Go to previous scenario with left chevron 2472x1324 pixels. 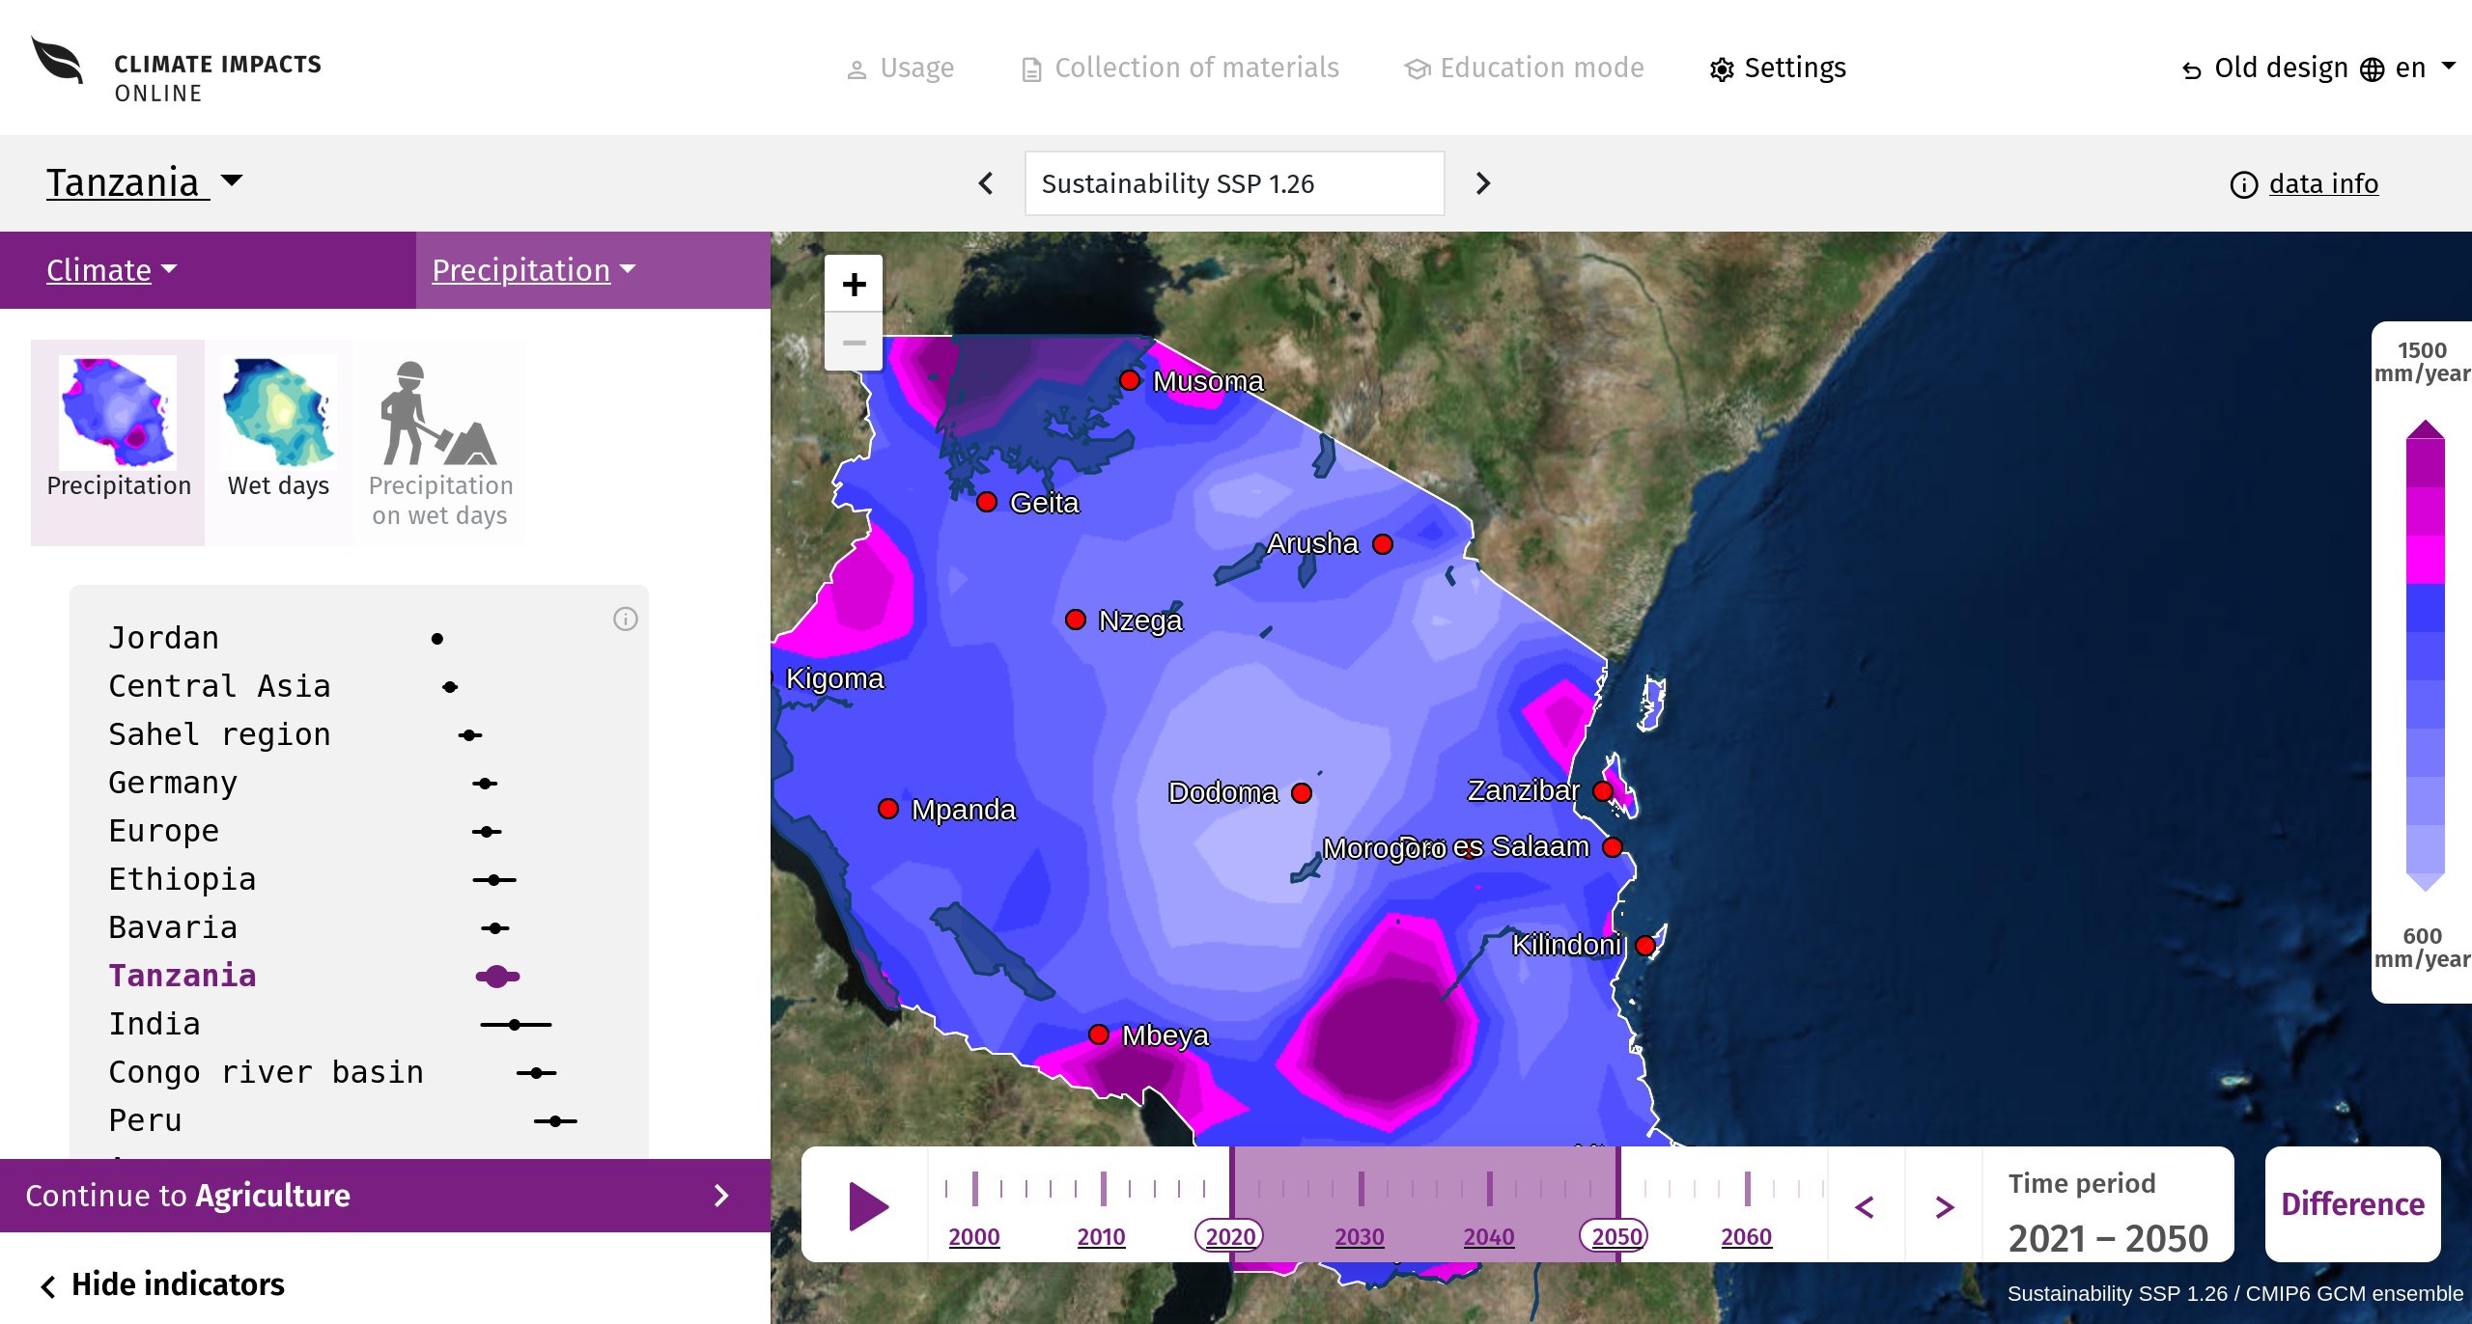(x=986, y=183)
